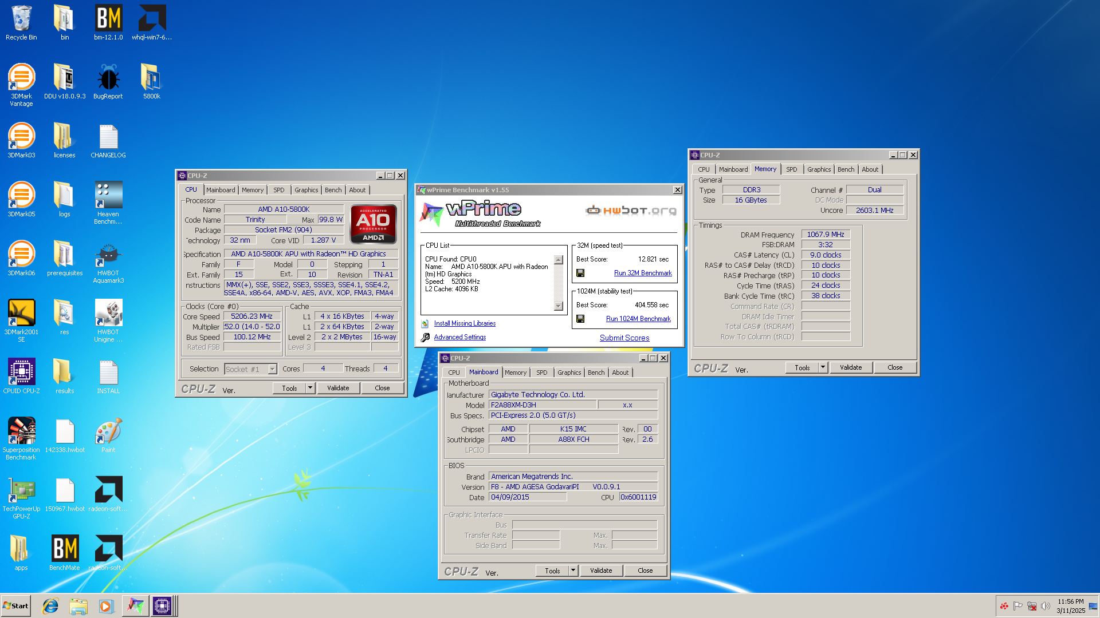Launch Heaven Benchmark shortcut

pyautogui.click(x=108, y=203)
